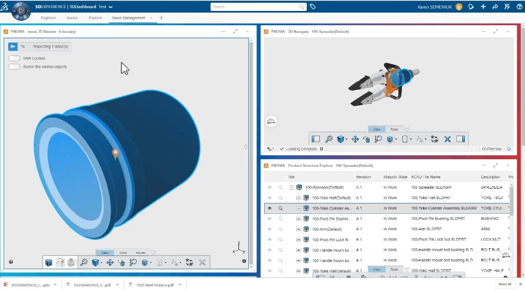Toggle visibility eye for 100-Yoke Cylinder Assembly row

click(270, 208)
